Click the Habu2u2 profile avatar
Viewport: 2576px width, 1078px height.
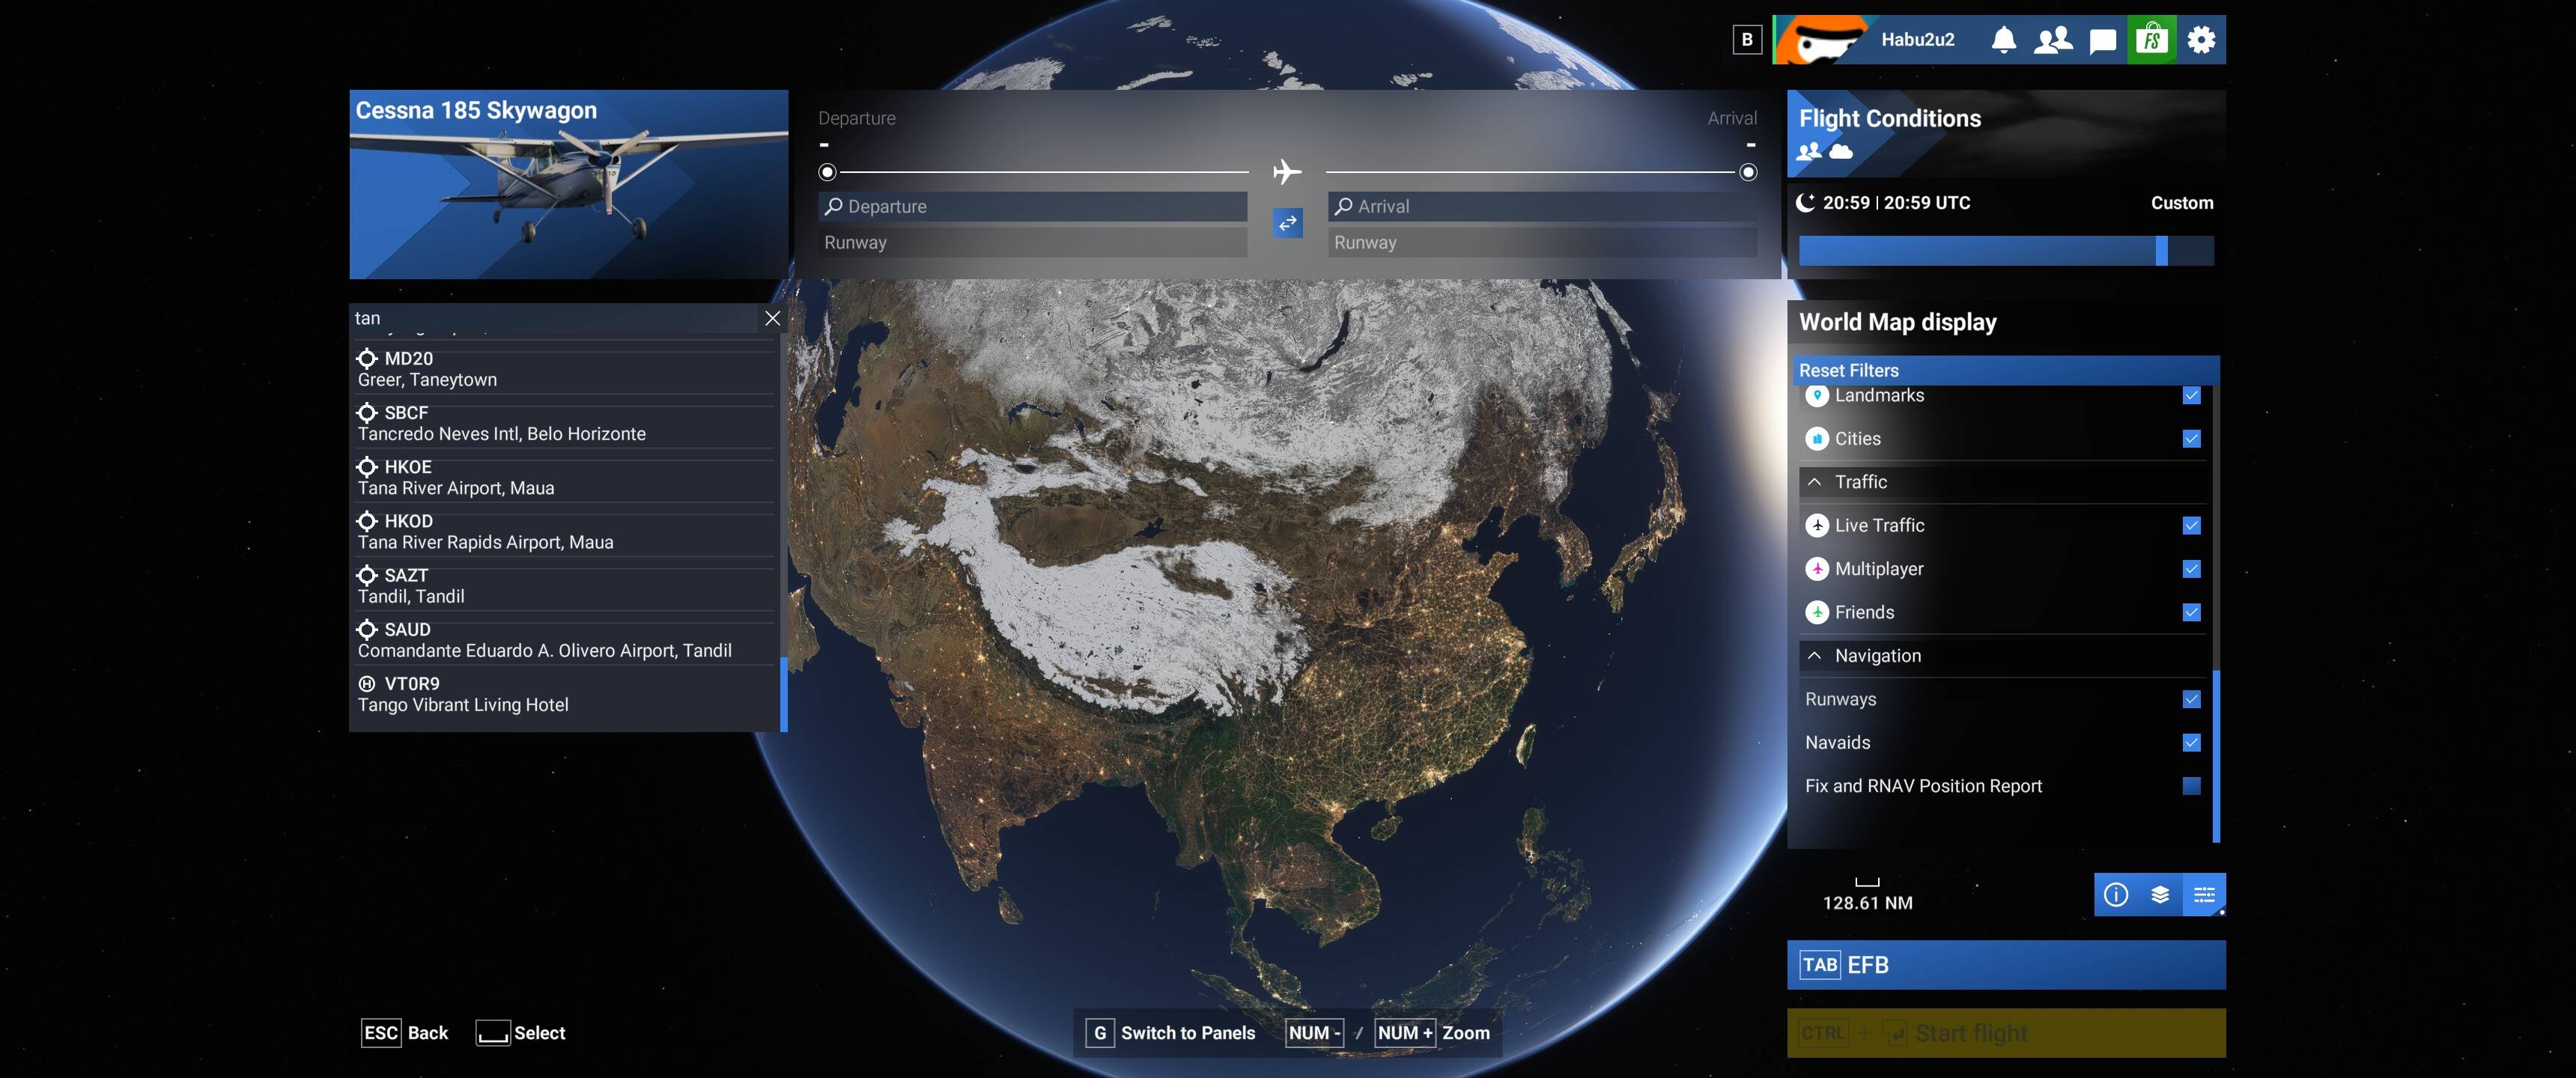click(x=1822, y=40)
